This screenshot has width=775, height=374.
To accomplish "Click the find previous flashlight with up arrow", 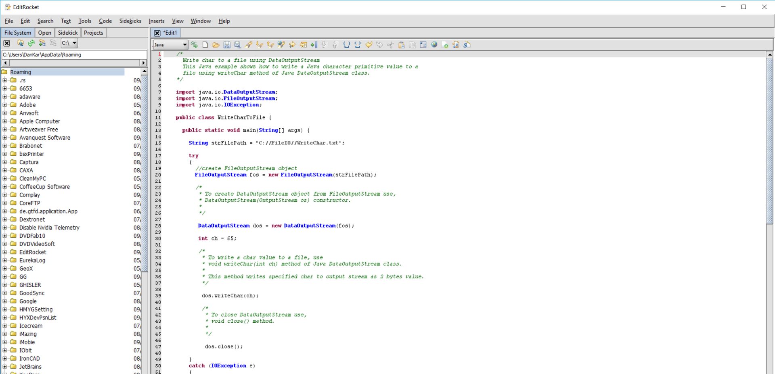I will click(270, 45).
